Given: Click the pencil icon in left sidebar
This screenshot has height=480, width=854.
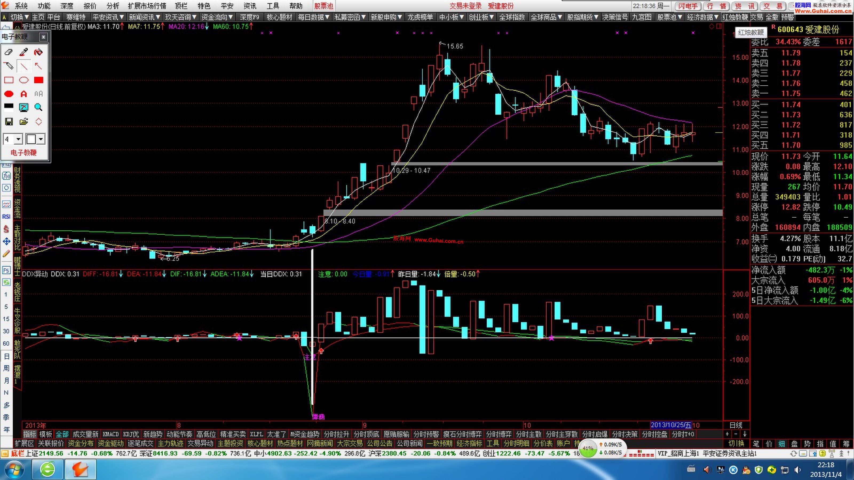Looking at the screenshot, I should [6, 254].
